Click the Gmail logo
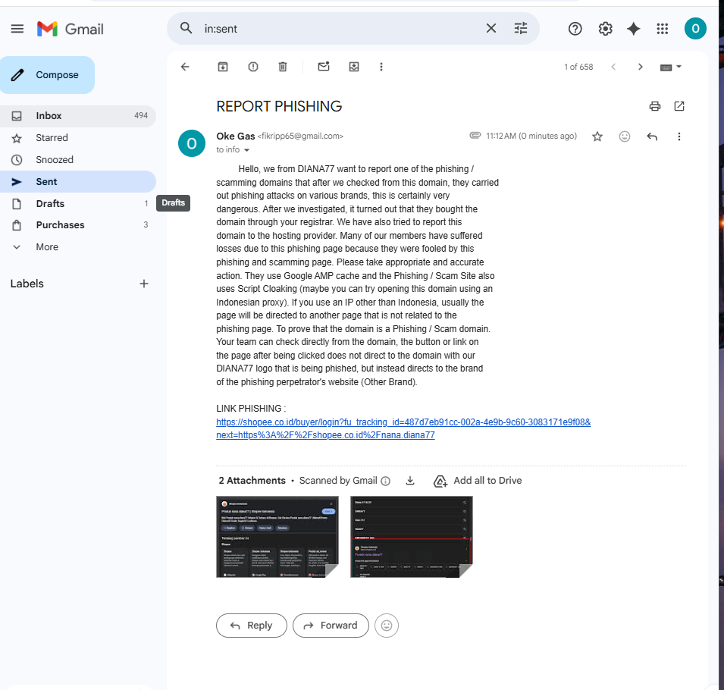Screen dimensions: 724x690 [x=71, y=29]
